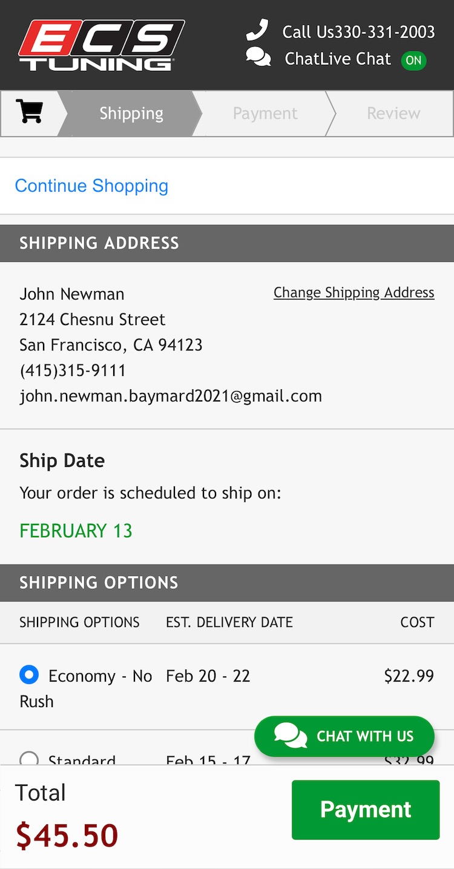Click the green ON chat status badge
Image resolution: width=454 pixels, height=869 pixels.
[x=413, y=60]
